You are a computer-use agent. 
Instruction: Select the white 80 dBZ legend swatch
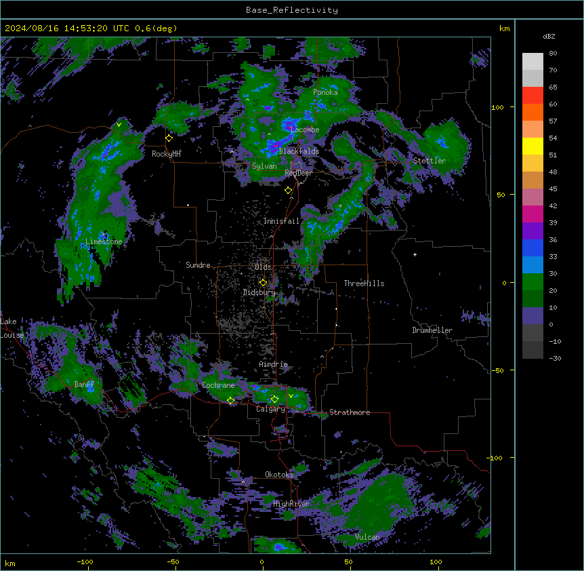pyautogui.click(x=533, y=62)
